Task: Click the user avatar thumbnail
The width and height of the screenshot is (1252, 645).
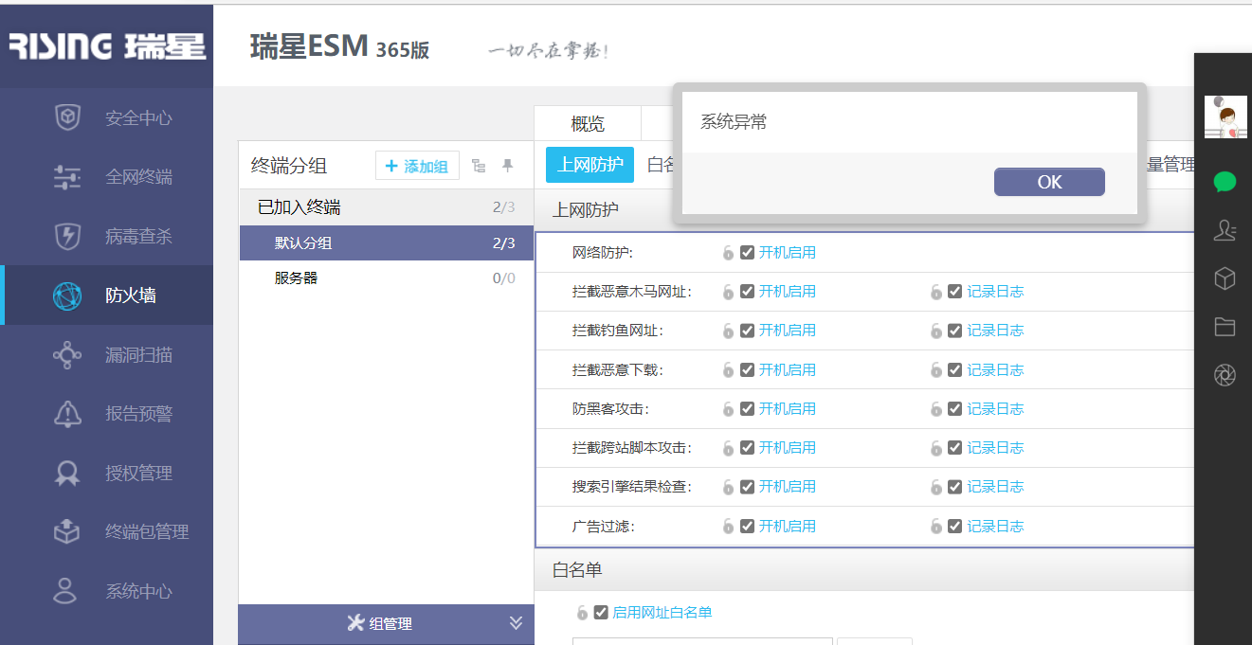Action: (1225, 116)
